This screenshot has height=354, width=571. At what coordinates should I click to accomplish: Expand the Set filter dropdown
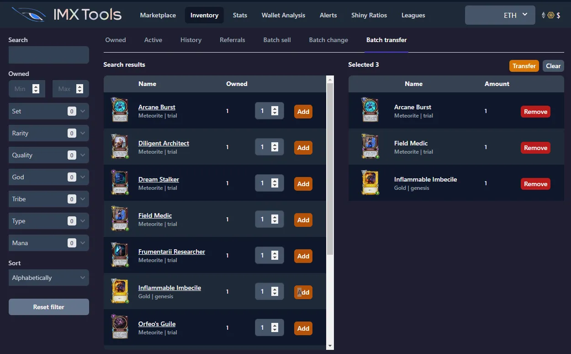coord(49,111)
